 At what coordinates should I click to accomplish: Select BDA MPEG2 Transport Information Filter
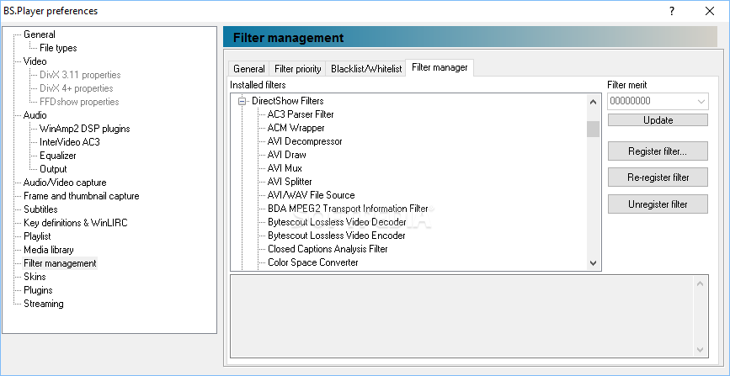click(x=348, y=209)
